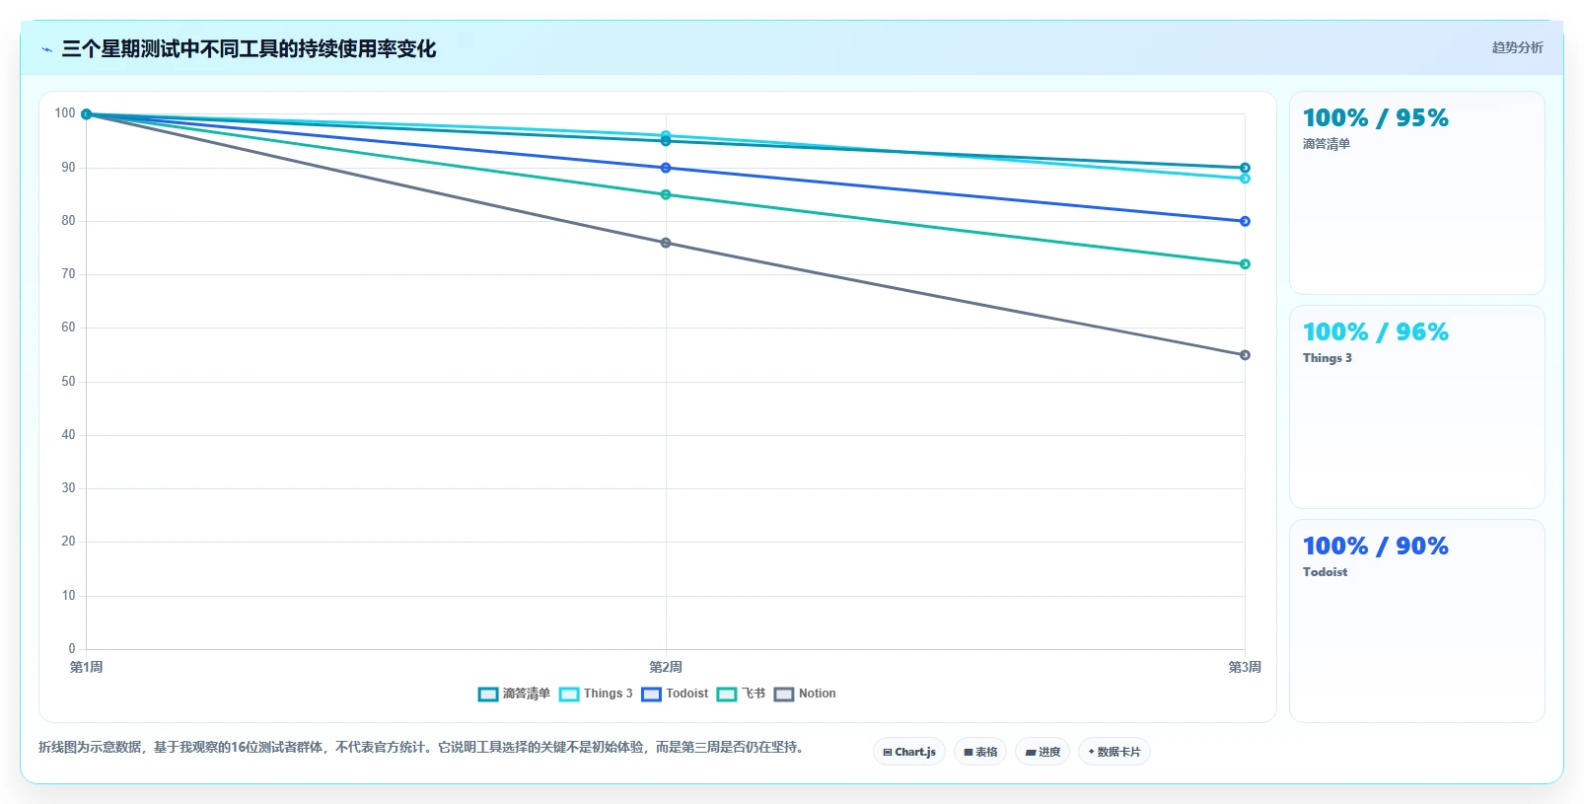1584x804 pixels.
Task: Click the Things 3 data point at 第3周
Action: [1245, 179]
